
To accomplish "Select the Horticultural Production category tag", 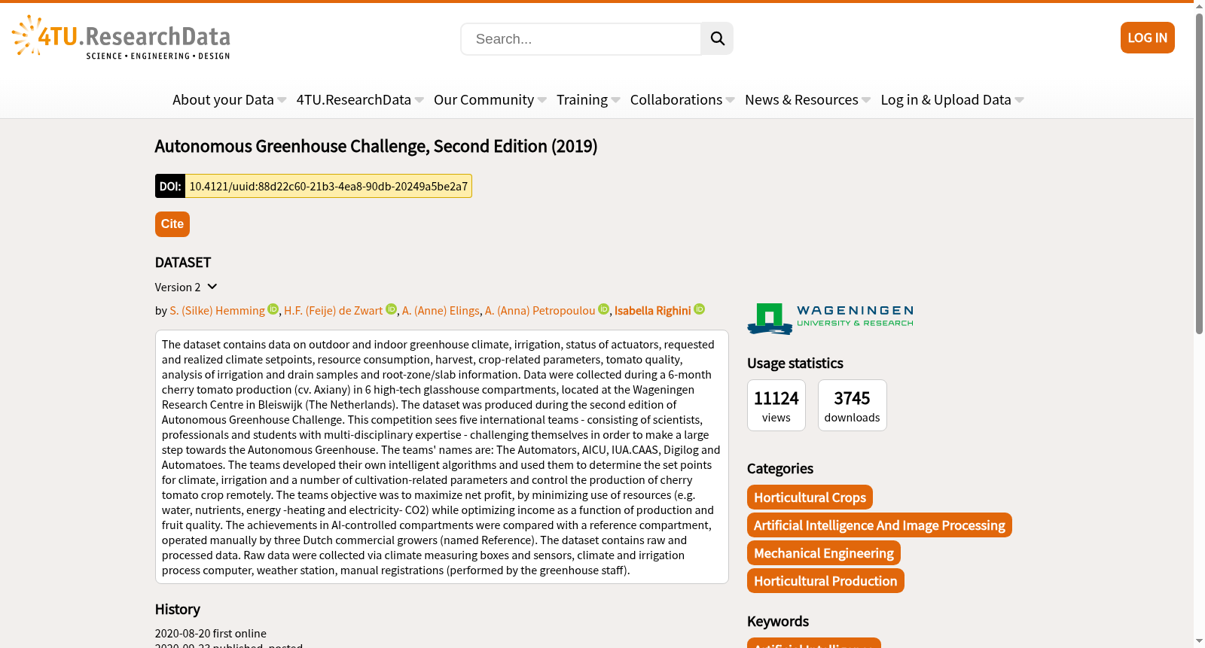I will tap(825, 581).
